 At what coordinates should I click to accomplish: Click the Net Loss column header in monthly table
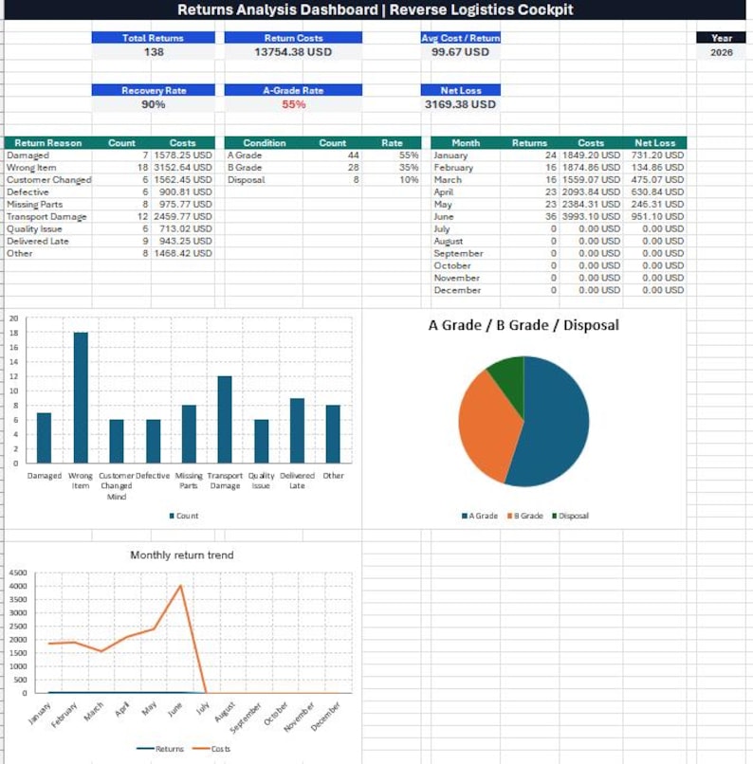pyautogui.click(x=654, y=143)
